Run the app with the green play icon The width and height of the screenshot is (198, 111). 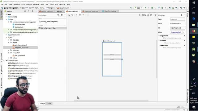[145, 8]
